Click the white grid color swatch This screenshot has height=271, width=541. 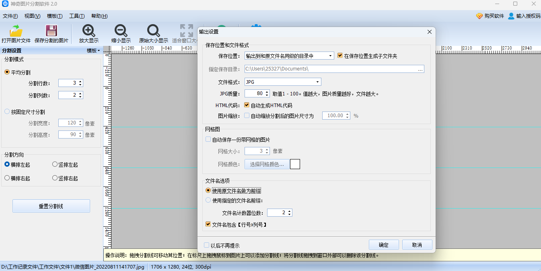[x=295, y=164]
